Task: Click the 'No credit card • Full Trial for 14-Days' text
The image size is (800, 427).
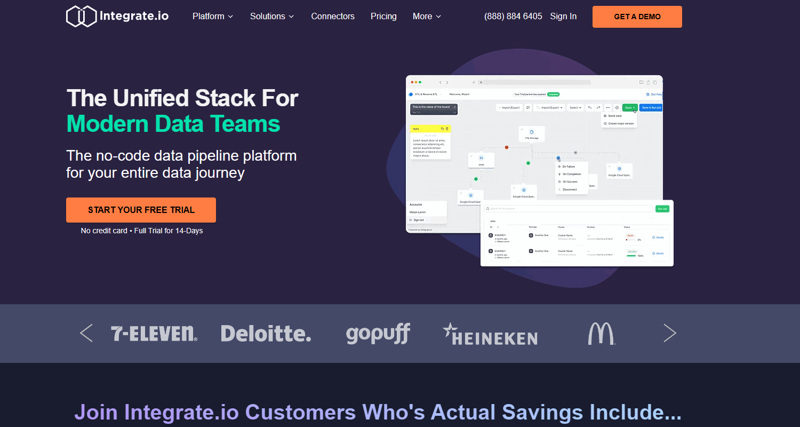Action: (x=142, y=231)
